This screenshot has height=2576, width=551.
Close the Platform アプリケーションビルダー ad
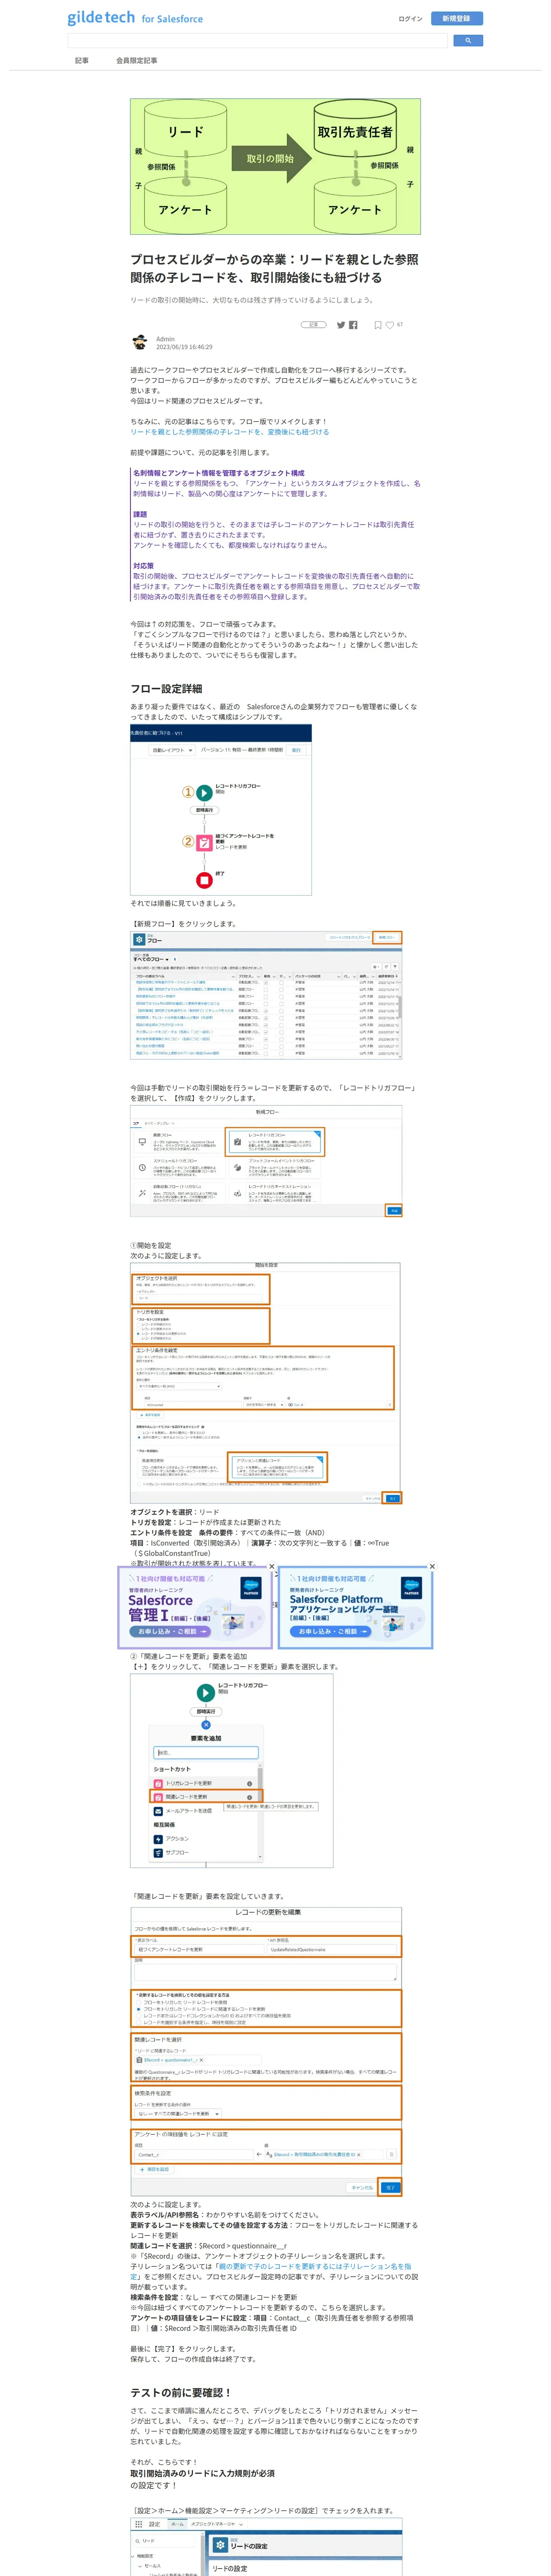[432, 1567]
